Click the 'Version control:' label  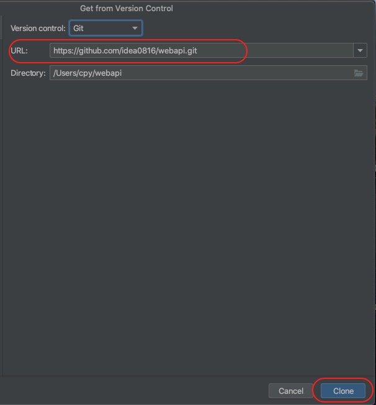click(38, 28)
